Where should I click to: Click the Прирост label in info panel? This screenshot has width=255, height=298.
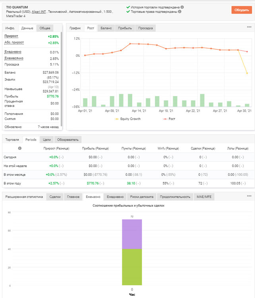click(11, 36)
